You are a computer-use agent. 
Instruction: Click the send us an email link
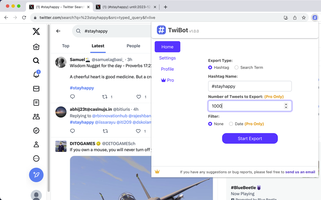coord(300,172)
